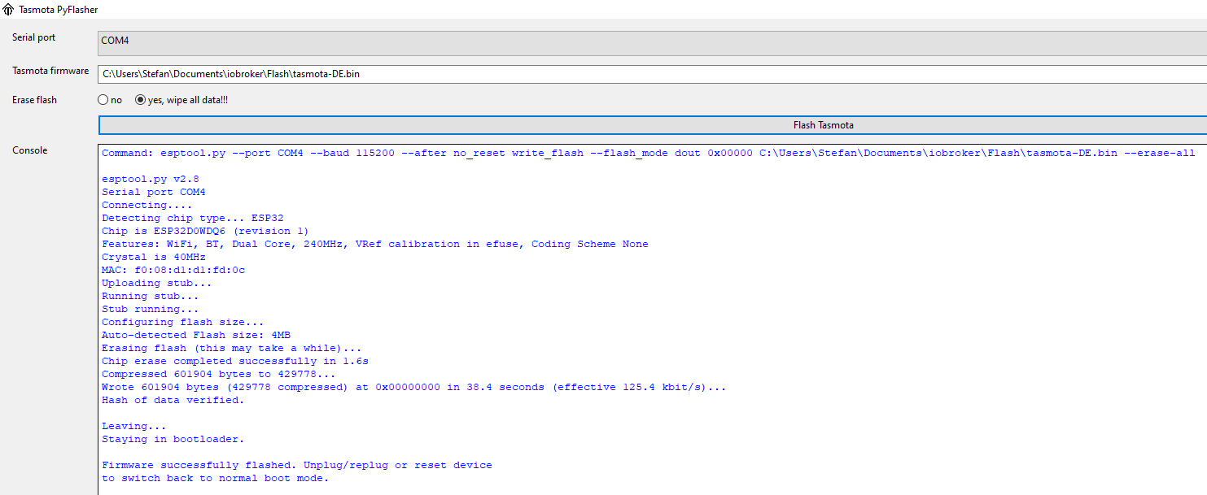Click the 'Erasing flash (this may take a while)' line
The height and width of the screenshot is (495, 1207).
[x=232, y=348]
